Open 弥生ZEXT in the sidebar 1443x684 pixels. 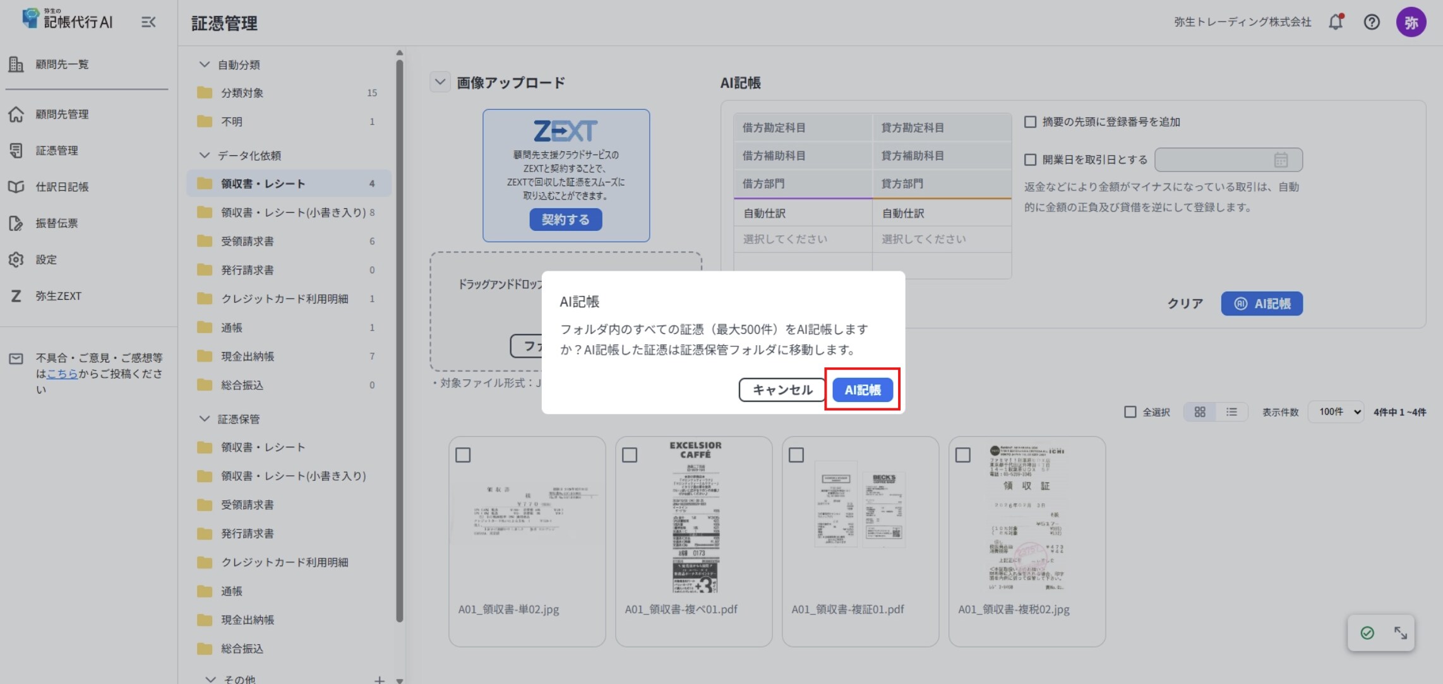point(58,296)
